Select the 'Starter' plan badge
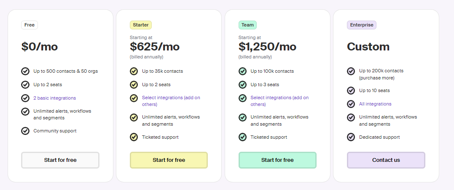 coord(141,25)
